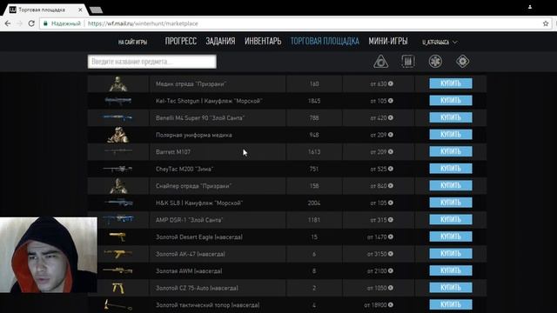This screenshot has height=313, width=557.
Task: Click the Полярная униформа медика thumbnail
Action: pos(118,135)
